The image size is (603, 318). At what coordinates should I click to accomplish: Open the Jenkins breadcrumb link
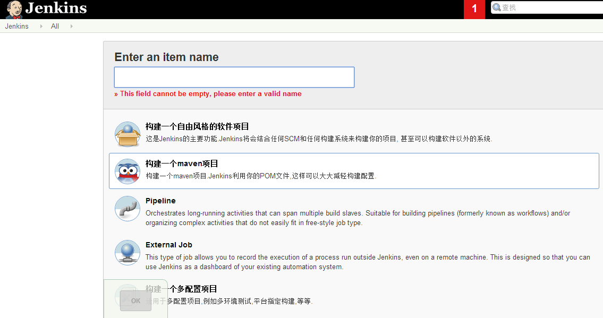click(x=16, y=26)
